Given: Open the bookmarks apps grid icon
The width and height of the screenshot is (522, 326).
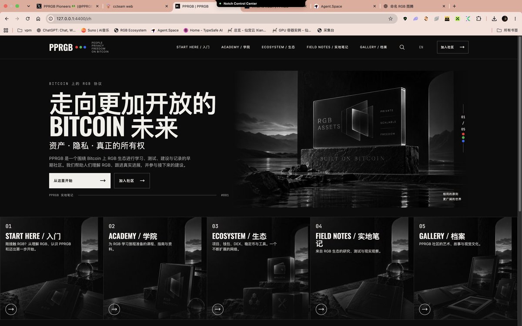Looking at the screenshot, I should 6,30.
